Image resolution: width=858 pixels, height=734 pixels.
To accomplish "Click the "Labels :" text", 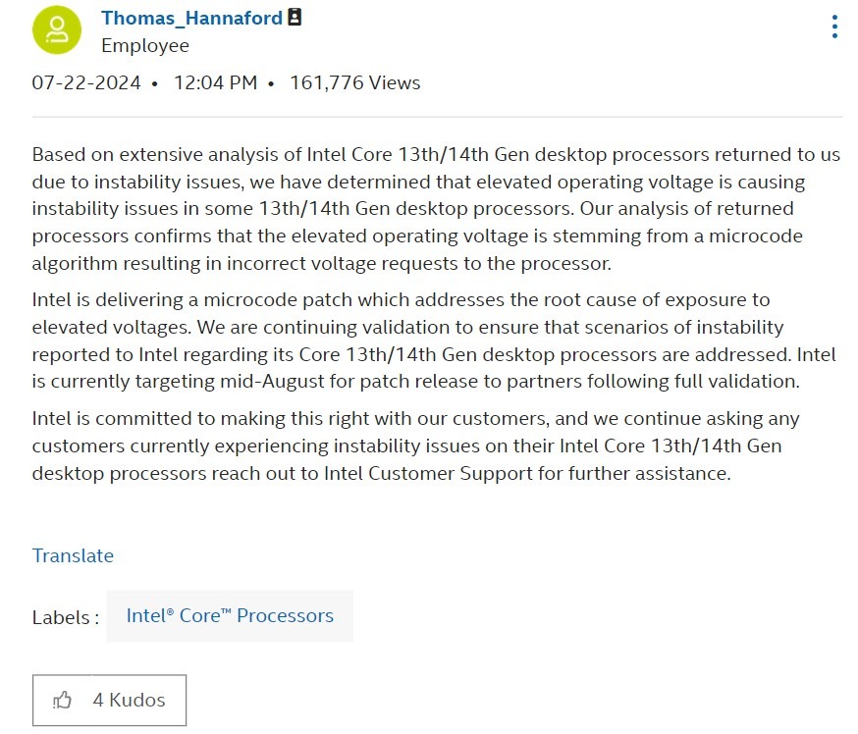I will (x=66, y=618).
